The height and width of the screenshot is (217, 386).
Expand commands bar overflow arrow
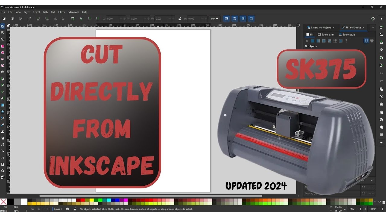(381, 143)
